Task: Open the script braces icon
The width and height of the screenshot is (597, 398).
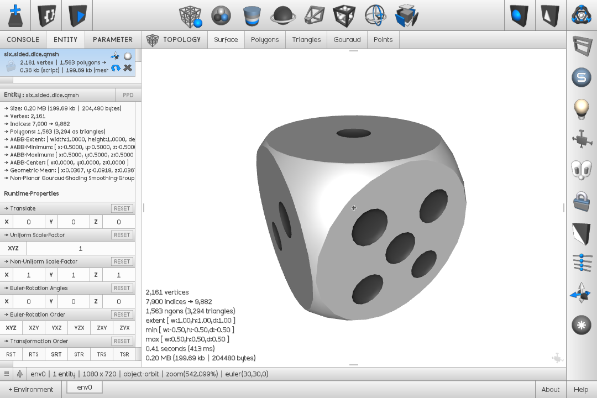Action: click(46, 15)
